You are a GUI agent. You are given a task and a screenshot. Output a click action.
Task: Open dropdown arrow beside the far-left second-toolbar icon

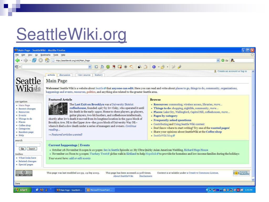(x=20, y=67)
